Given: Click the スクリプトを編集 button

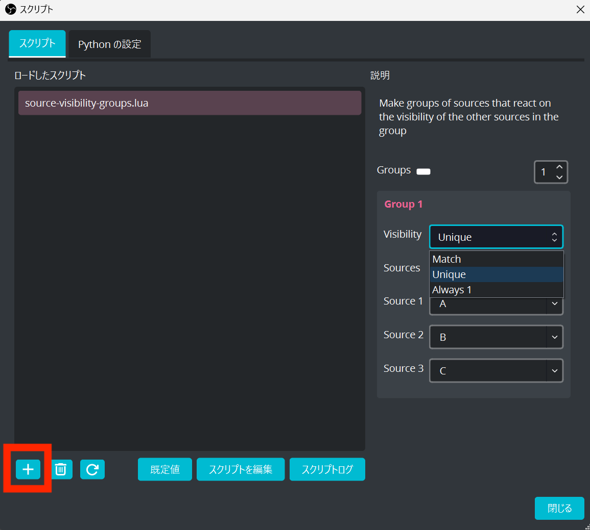Looking at the screenshot, I should tap(240, 469).
